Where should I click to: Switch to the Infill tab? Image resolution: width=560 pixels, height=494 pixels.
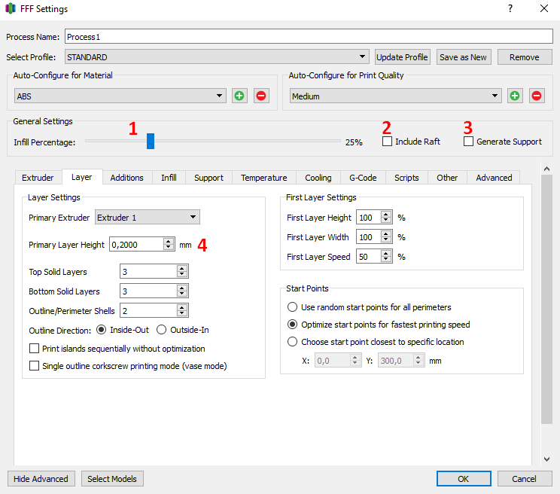169,178
